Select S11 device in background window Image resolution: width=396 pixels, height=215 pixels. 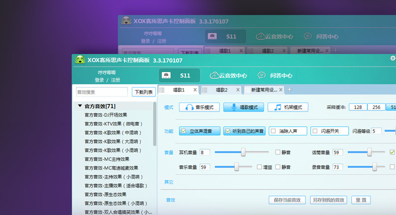(x=225, y=36)
